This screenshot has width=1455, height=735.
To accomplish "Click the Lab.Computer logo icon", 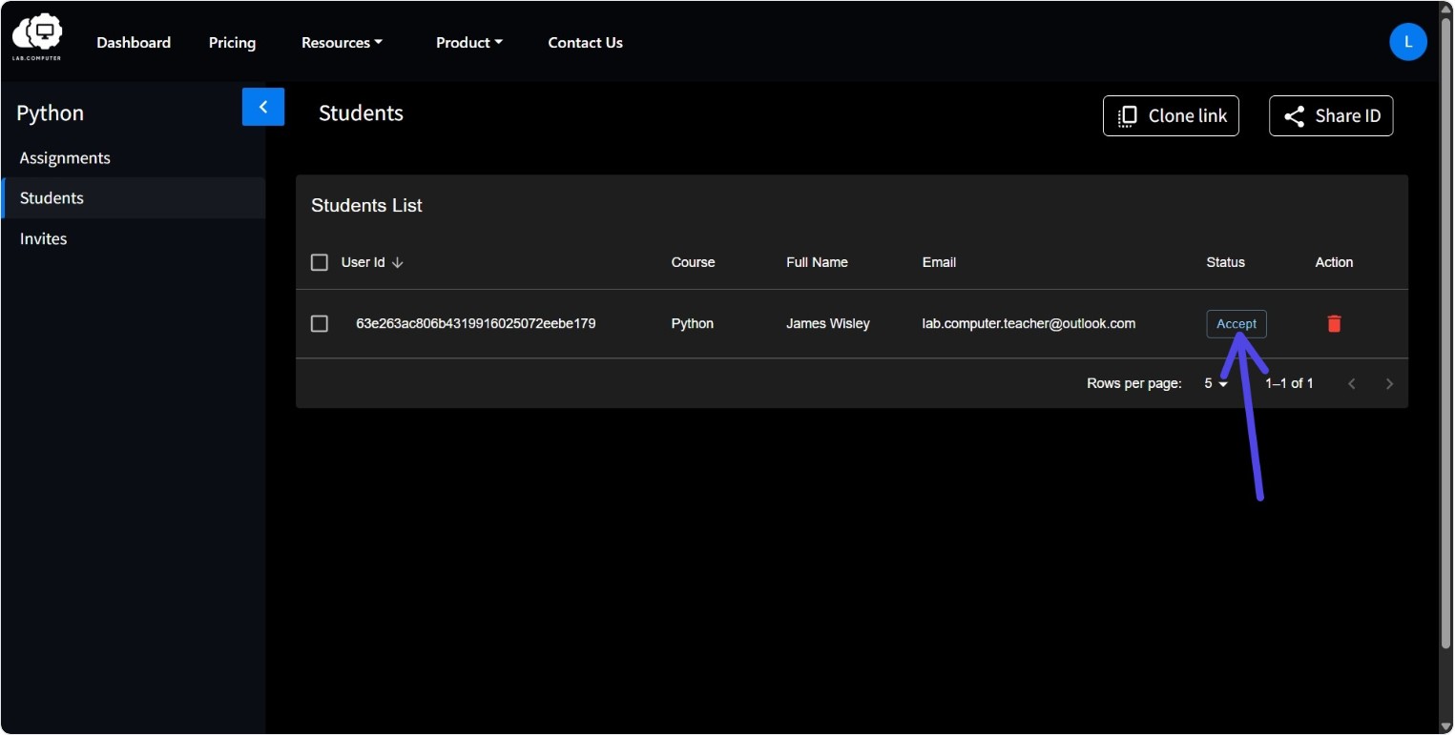I will tap(37, 37).
